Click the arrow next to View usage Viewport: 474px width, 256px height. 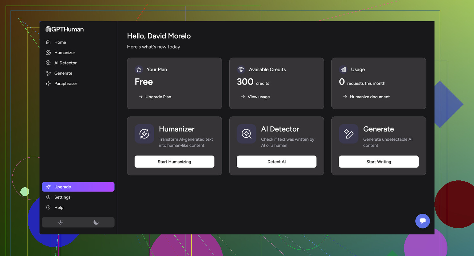(x=243, y=97)
